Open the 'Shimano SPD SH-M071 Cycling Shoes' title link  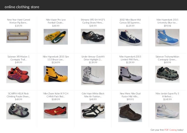click(93, 21)
